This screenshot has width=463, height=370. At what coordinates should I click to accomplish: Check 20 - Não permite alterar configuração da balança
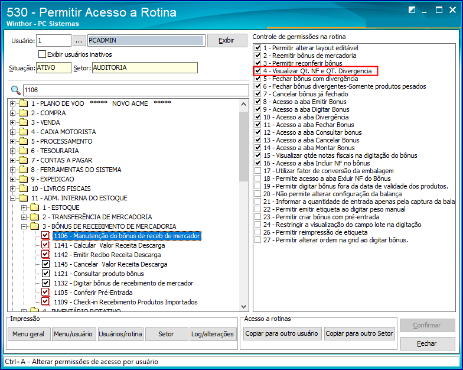[x=257, y=194]
